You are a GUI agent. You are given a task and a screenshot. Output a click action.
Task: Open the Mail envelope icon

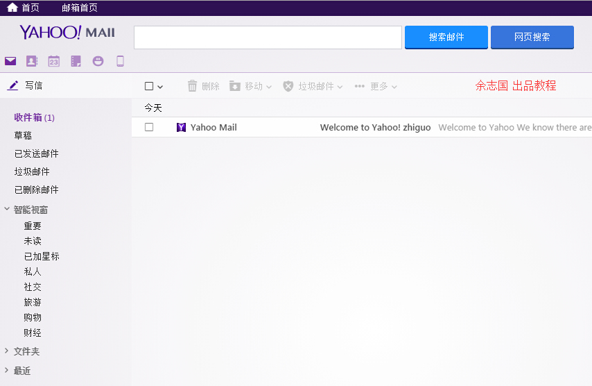(10, 61)
